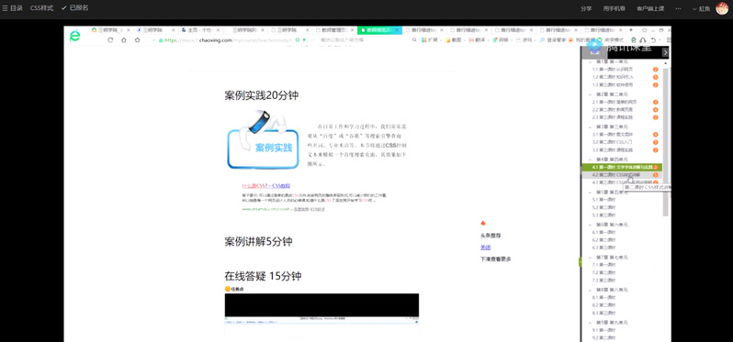
Task: Collapse 第4章 第四单元 chapter
Action: [x=590, y=160]
